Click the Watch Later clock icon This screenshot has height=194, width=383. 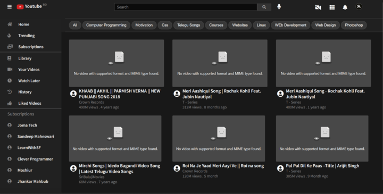(x=10, y=80)
